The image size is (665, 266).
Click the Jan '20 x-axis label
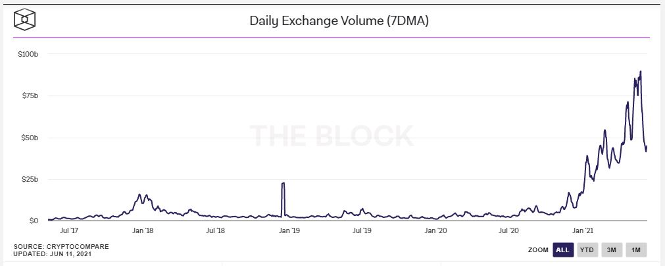[436, 231]
